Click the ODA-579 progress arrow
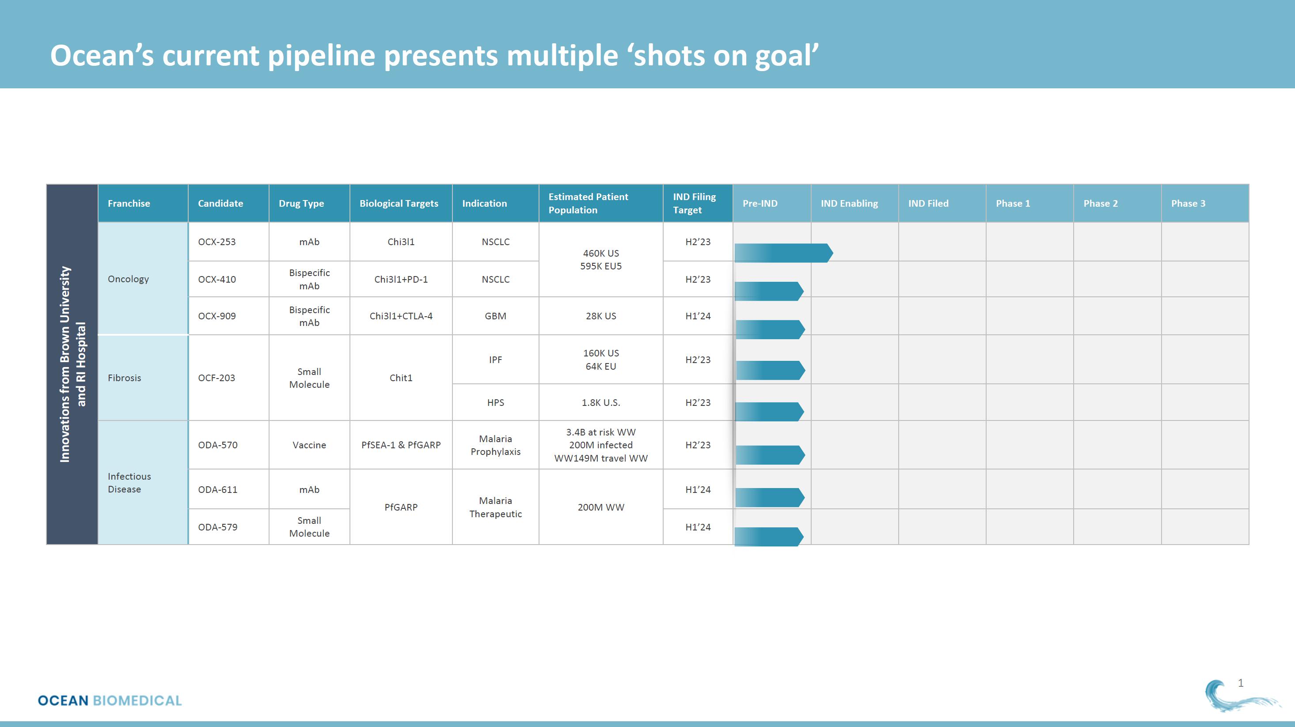 pos(769,537)
